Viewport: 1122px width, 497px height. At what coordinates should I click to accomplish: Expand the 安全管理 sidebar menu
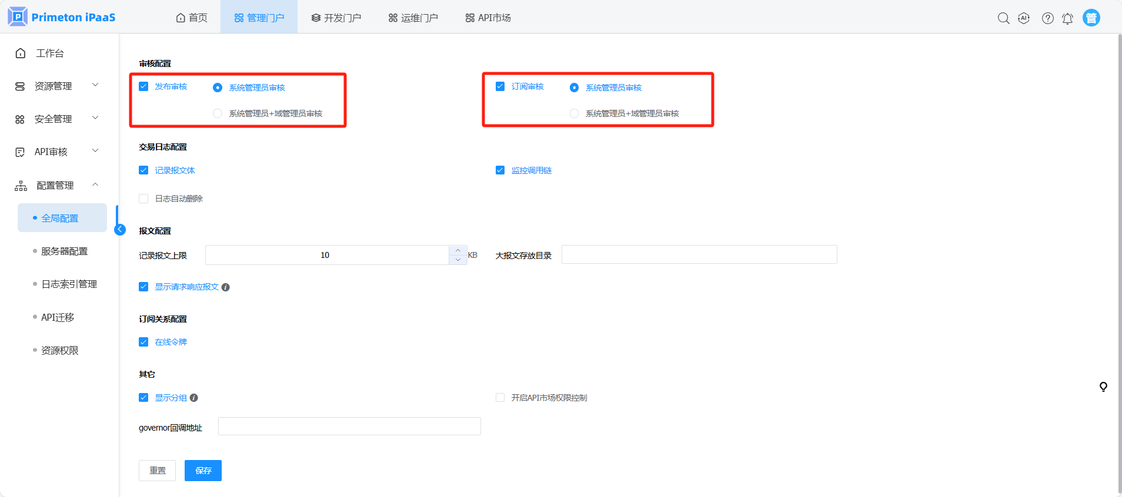coord(56,119)
